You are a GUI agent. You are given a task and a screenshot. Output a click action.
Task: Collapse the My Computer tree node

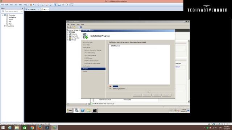[x=3, y=15]
